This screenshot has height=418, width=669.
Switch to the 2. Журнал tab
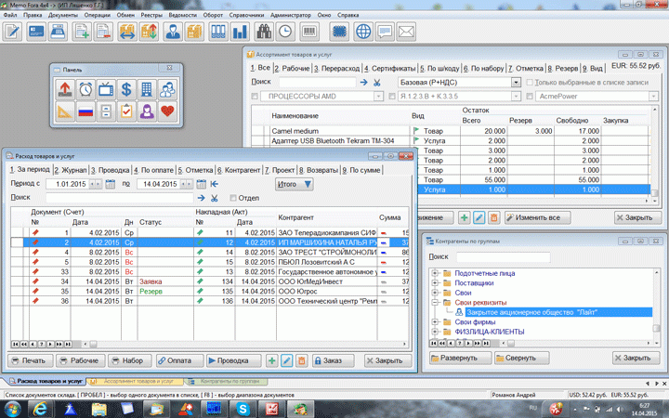(x=71, y=170)
